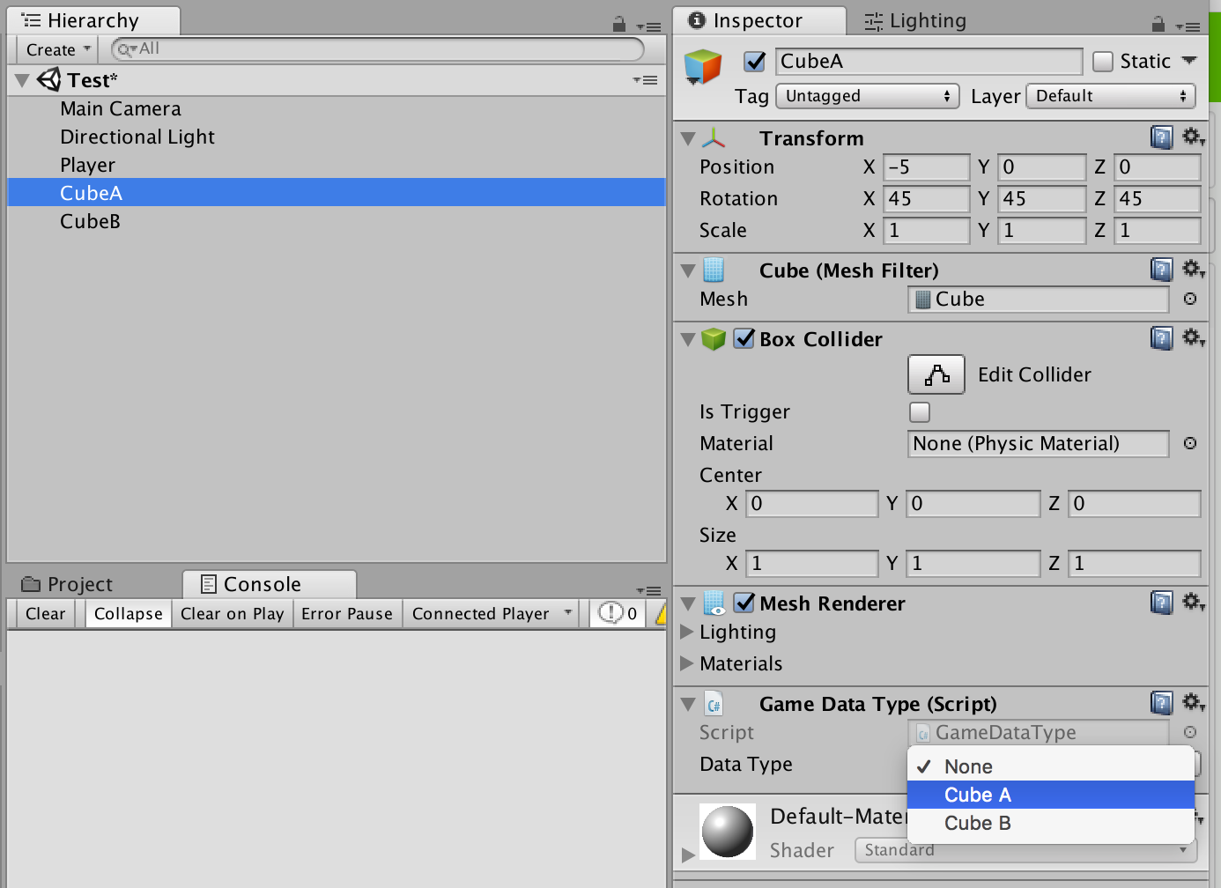Toggle the CubeA active checkbox
Screen dimensions: 1221x888
pos(755,61)
